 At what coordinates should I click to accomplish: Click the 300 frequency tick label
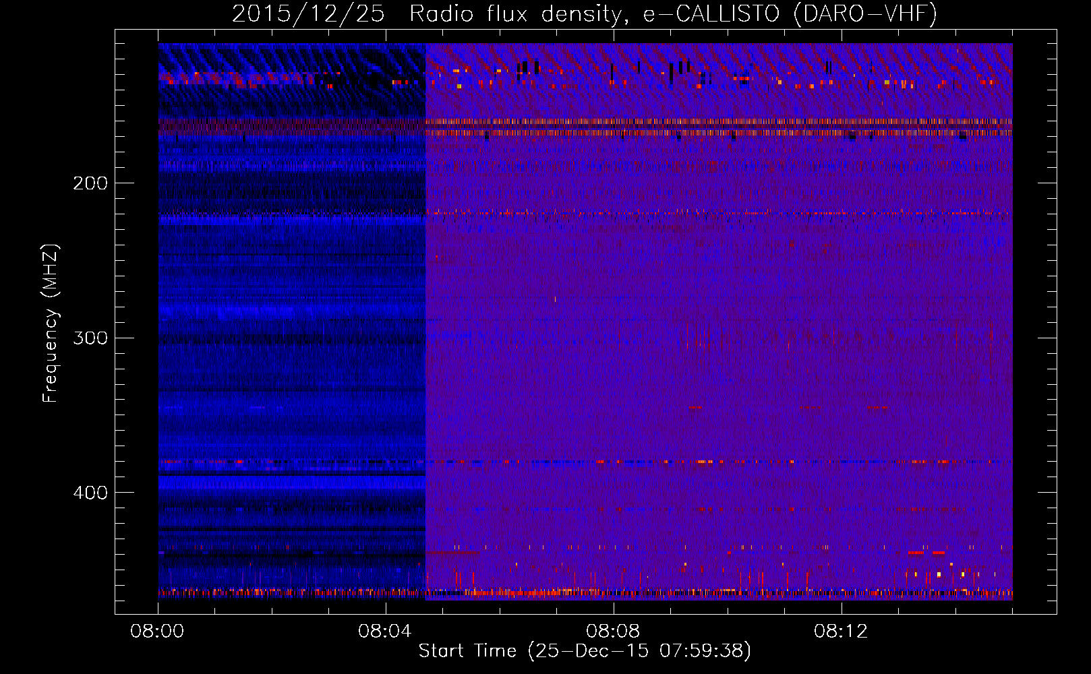(x=90, y=338)
